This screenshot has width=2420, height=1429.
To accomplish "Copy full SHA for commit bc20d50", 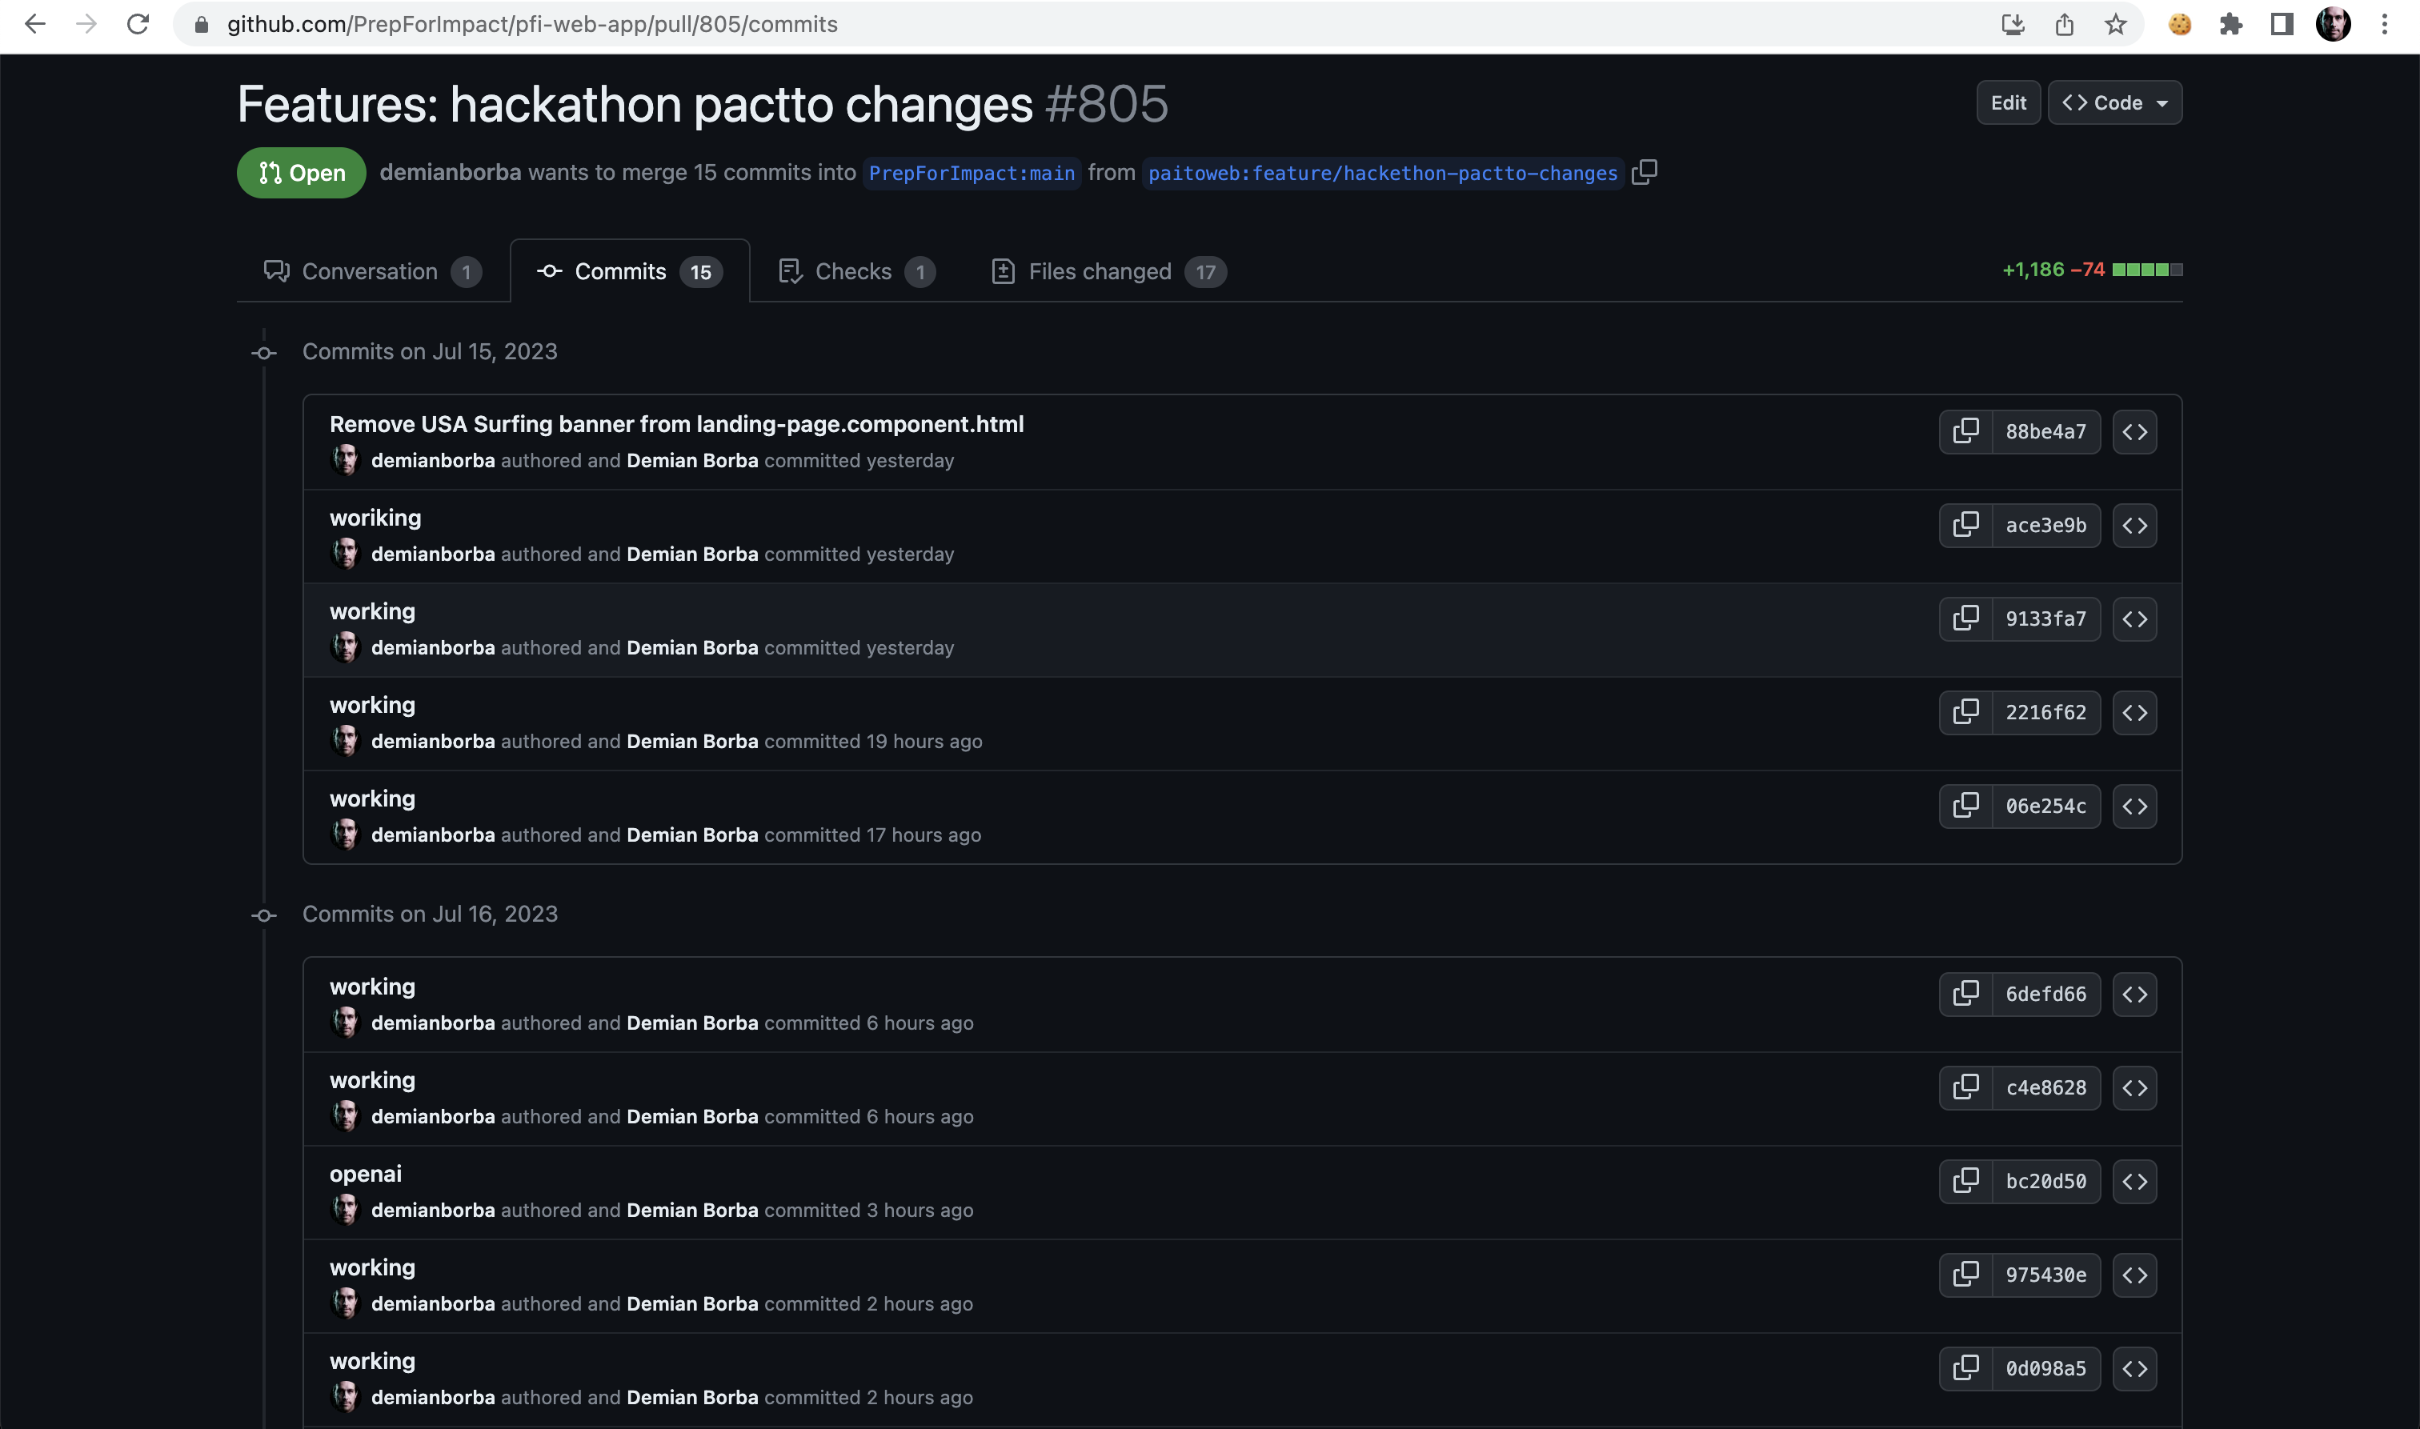I will click(x=1965, y=1180).
